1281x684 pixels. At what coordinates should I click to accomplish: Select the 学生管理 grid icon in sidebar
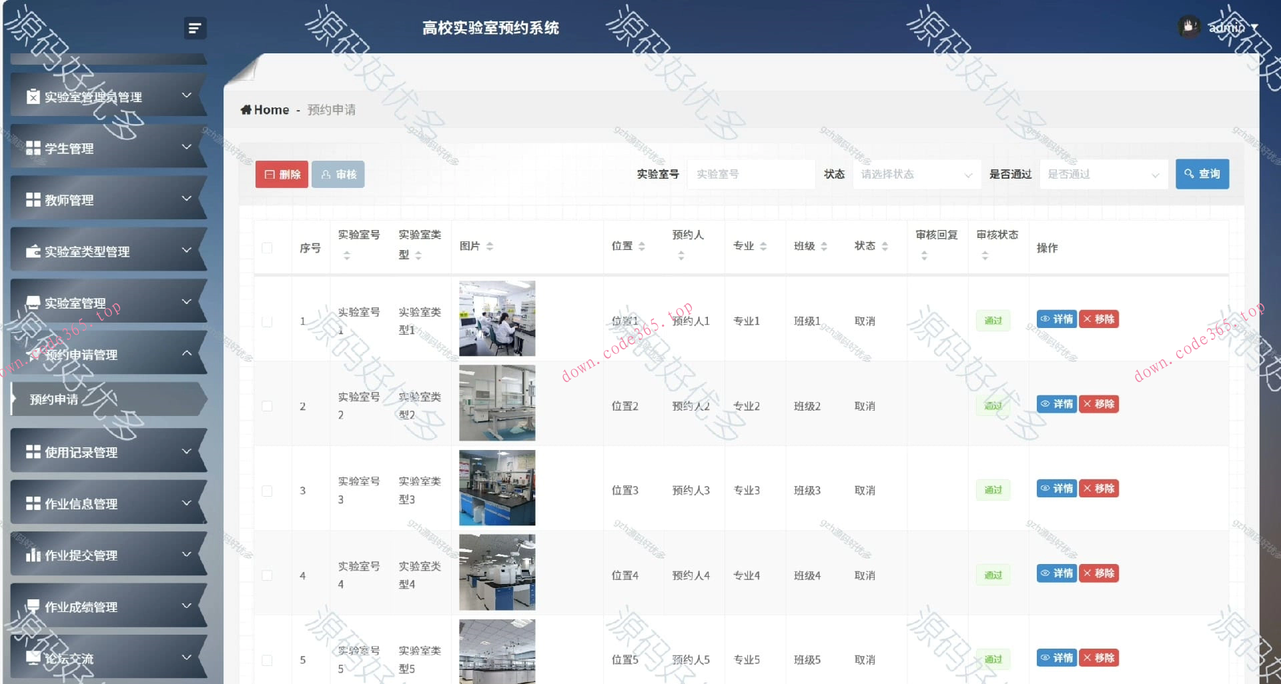pos(32,148)
